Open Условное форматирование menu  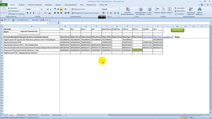pyautogui.click(x=128, y=11)
